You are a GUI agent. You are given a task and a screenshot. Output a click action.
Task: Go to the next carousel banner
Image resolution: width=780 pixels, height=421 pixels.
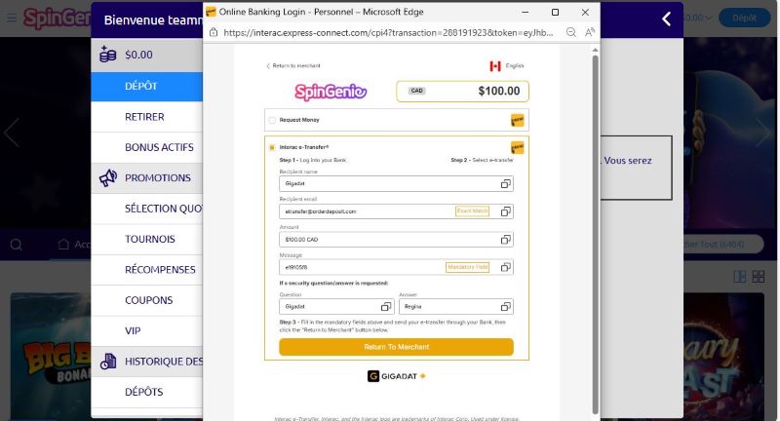coord(763,133)
